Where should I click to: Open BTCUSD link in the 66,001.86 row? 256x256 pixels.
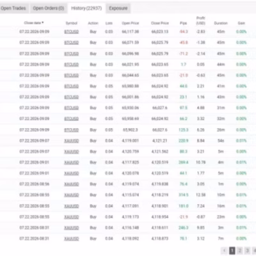[x=72, y=97]
